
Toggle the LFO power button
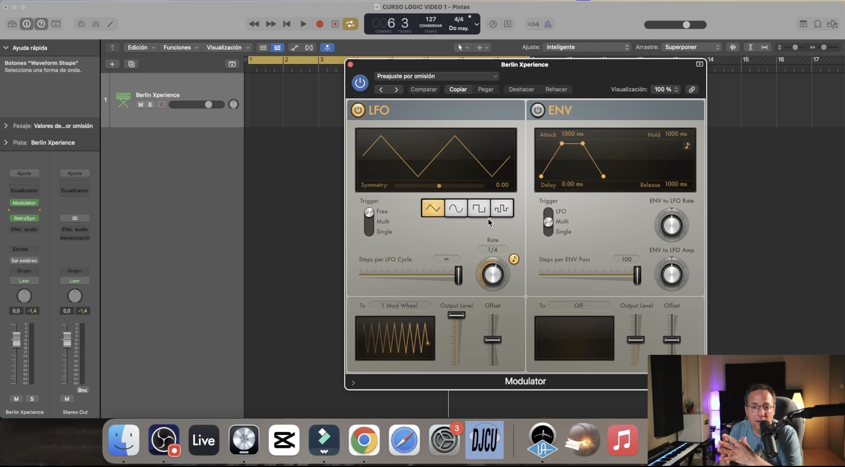(358, 110)
